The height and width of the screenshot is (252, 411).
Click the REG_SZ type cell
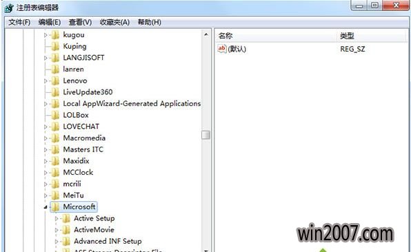tap(352, 49)
